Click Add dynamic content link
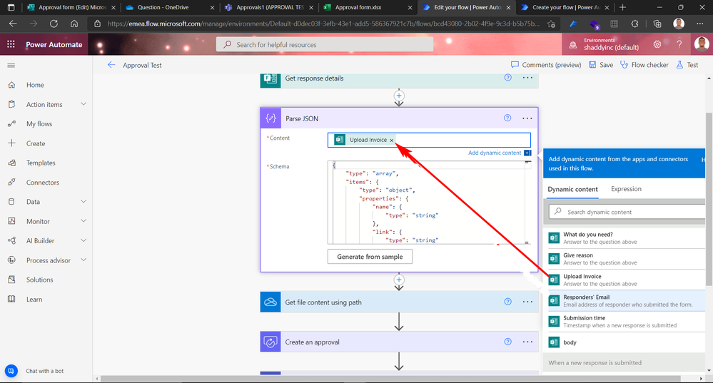713x383 pixels. click(x=495, y=153)
